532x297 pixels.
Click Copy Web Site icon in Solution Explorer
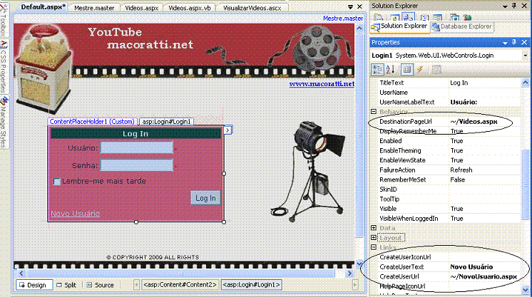point(454,17)
